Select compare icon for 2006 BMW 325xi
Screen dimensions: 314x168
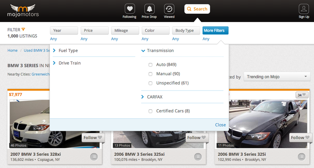pos(198,157)
